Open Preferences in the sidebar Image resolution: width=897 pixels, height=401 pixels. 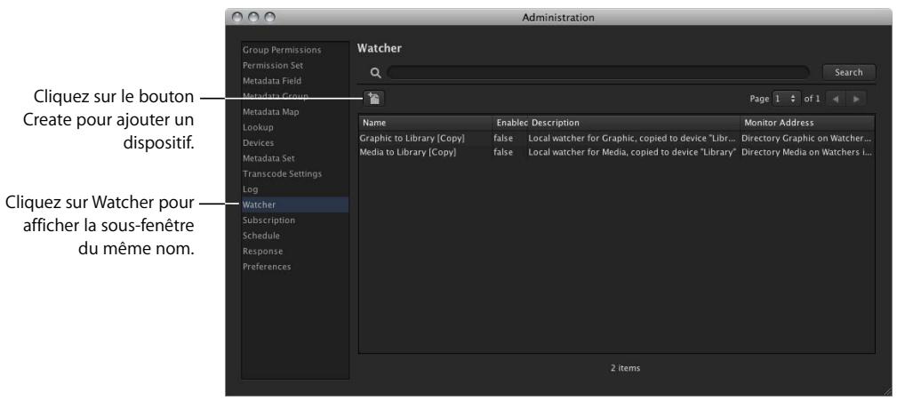tap(267, 266)
